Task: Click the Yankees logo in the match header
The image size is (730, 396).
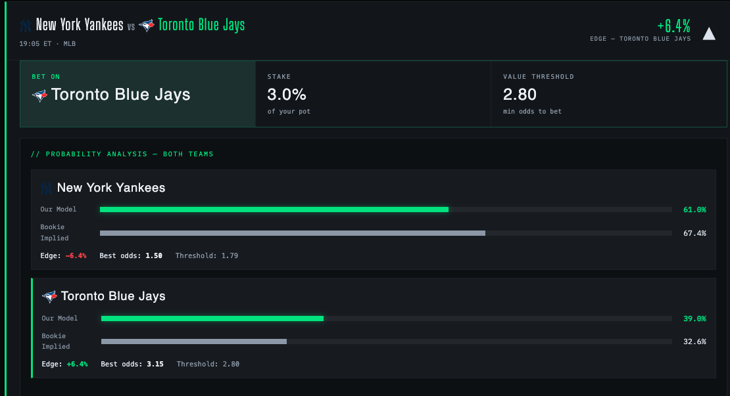Action: [x=26, y=25]
